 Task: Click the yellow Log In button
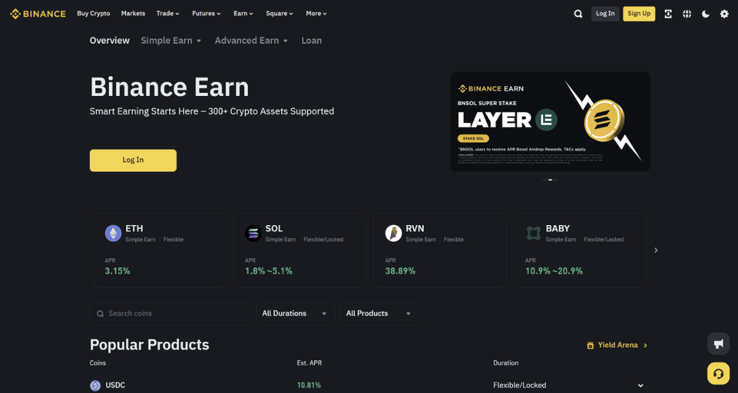[x=133, y=160]
